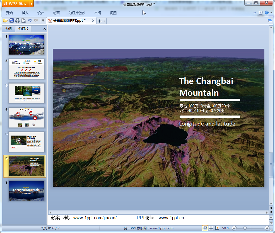Open the skin (shirt) icon
The image size is (275, 233).
260,13
